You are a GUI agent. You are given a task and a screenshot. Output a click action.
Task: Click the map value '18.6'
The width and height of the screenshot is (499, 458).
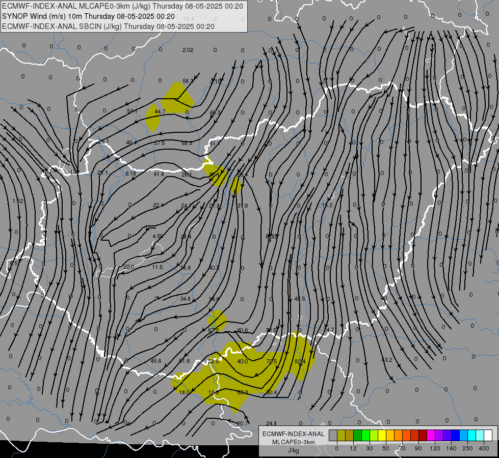(186, 268)
